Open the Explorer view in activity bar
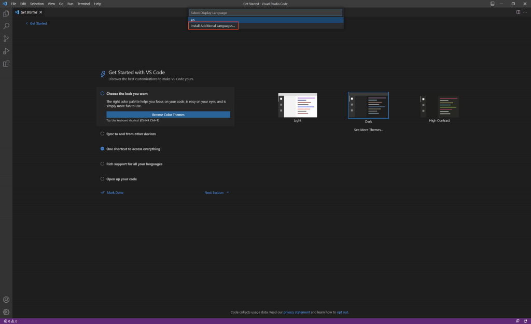The image size is (531, 324). (x=6, y=13)
